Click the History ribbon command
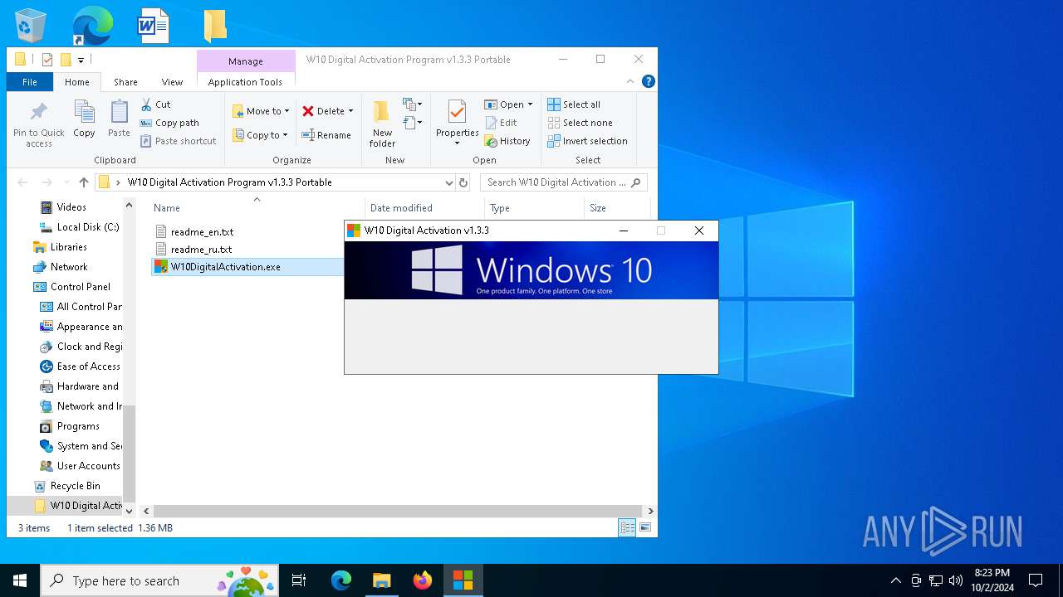 point(507,141)
